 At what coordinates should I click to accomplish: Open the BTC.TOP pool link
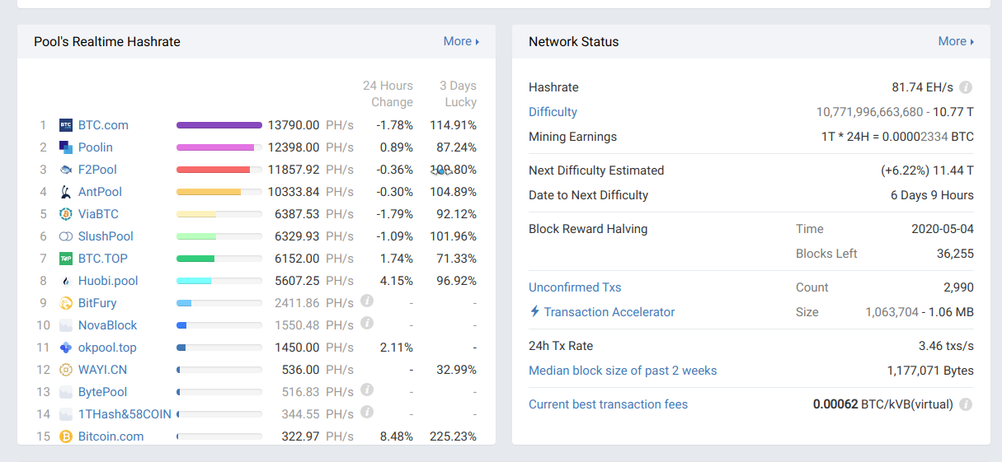click(103, 259)
